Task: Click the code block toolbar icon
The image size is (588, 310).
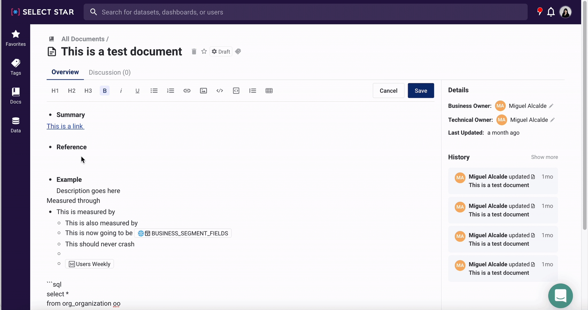Action: click(236, 91)
